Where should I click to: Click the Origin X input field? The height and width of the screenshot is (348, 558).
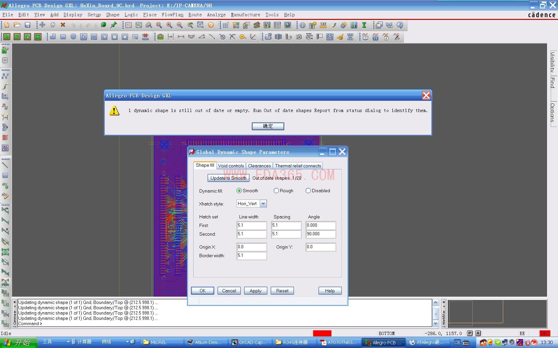(x=252, y=247)
